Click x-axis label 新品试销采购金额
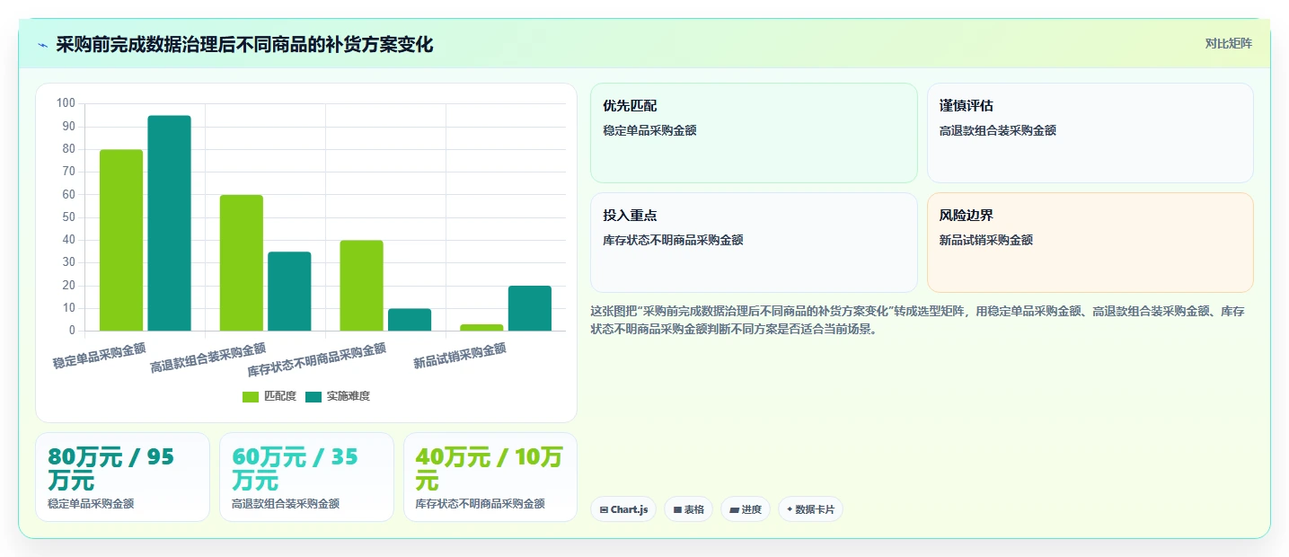The height and width of the screenshot is (557, 1289). click(x=460, y=356)
